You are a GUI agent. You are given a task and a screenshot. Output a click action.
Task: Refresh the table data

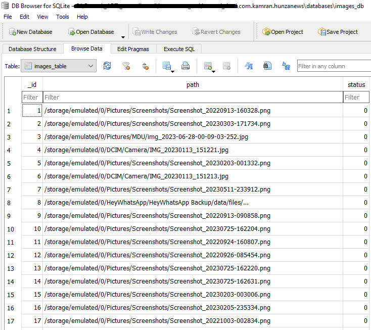click(107, 66)
